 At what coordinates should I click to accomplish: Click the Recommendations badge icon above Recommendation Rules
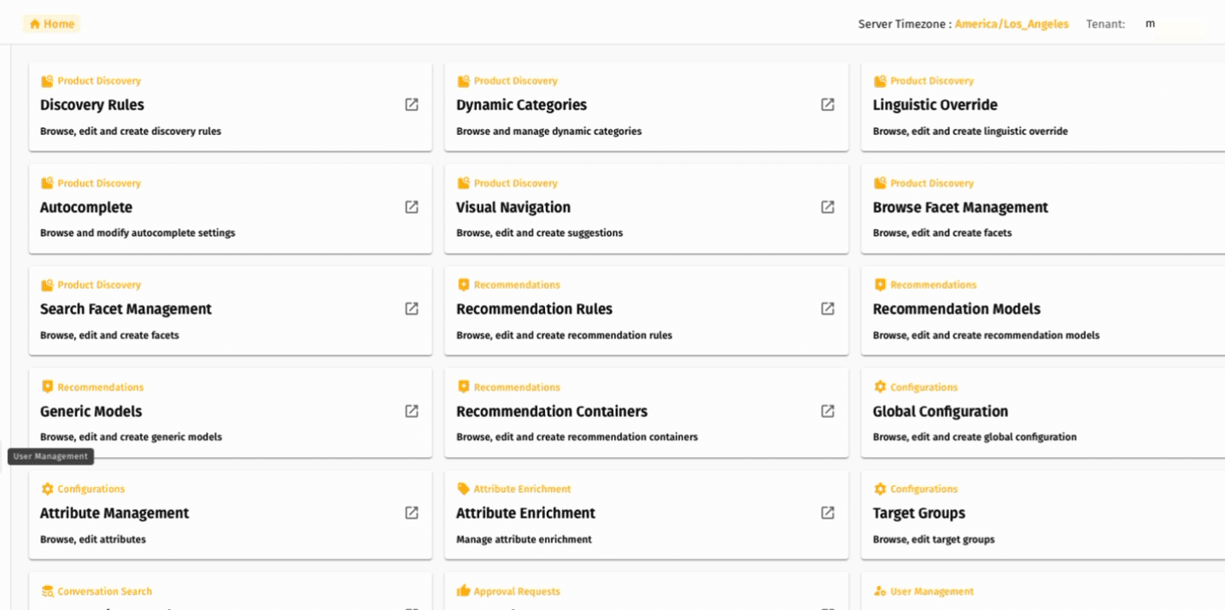click(x=463, y=284)
